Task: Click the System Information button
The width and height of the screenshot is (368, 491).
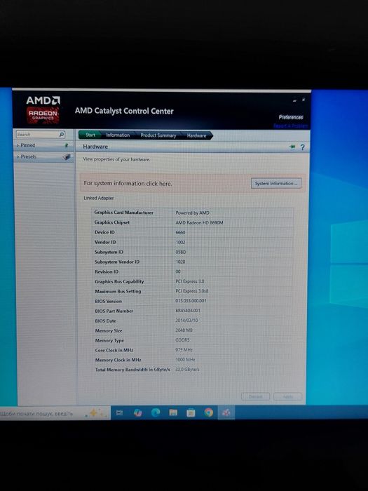Action: pos(276,184)
